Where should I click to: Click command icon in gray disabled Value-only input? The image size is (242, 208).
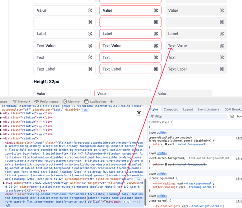click(x=222, y=10)
